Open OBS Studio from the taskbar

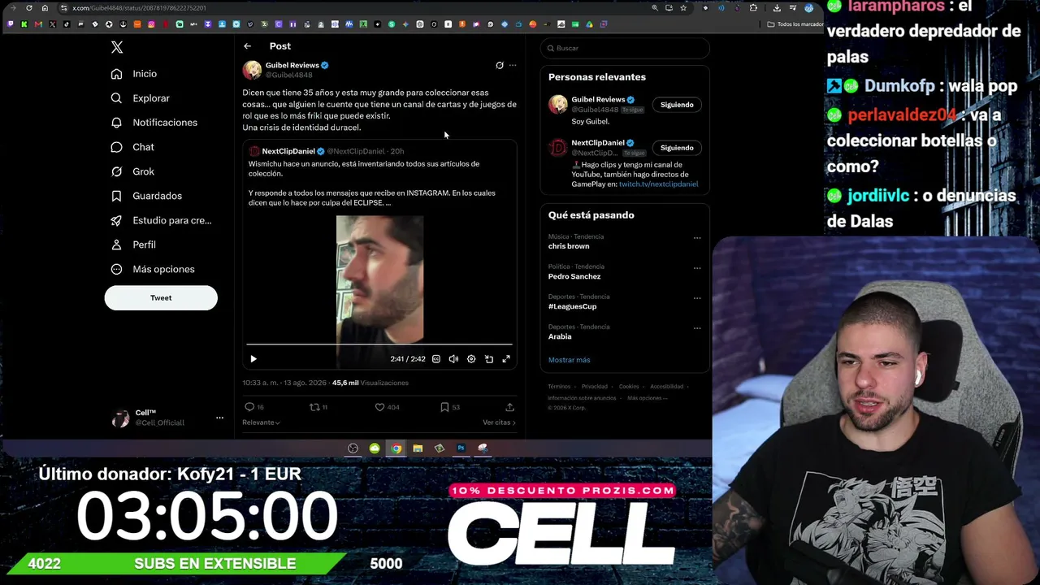353,448
